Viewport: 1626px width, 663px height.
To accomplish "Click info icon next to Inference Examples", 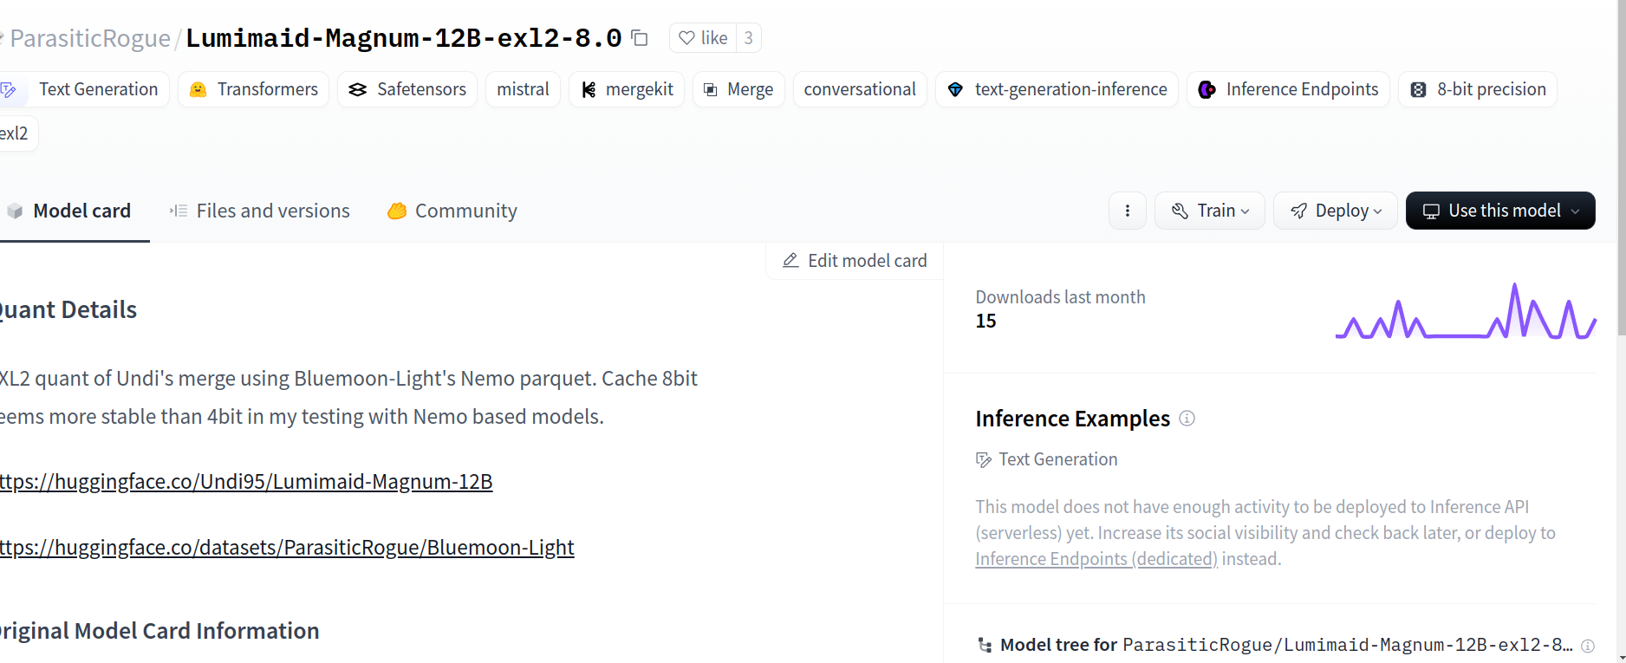I will 1187,419.
